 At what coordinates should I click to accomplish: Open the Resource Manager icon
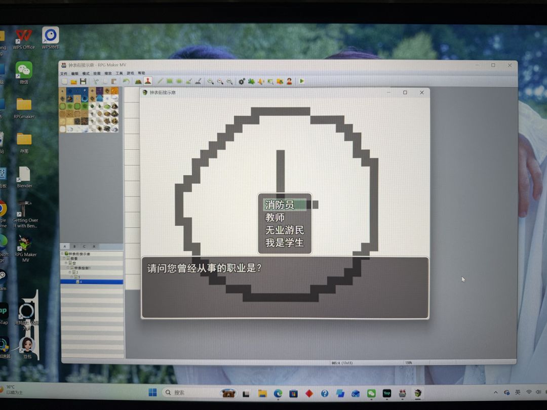click(280, 81)
